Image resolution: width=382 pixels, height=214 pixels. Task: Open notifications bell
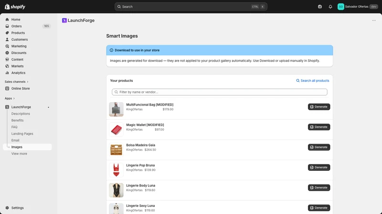[x=330, y=7]
